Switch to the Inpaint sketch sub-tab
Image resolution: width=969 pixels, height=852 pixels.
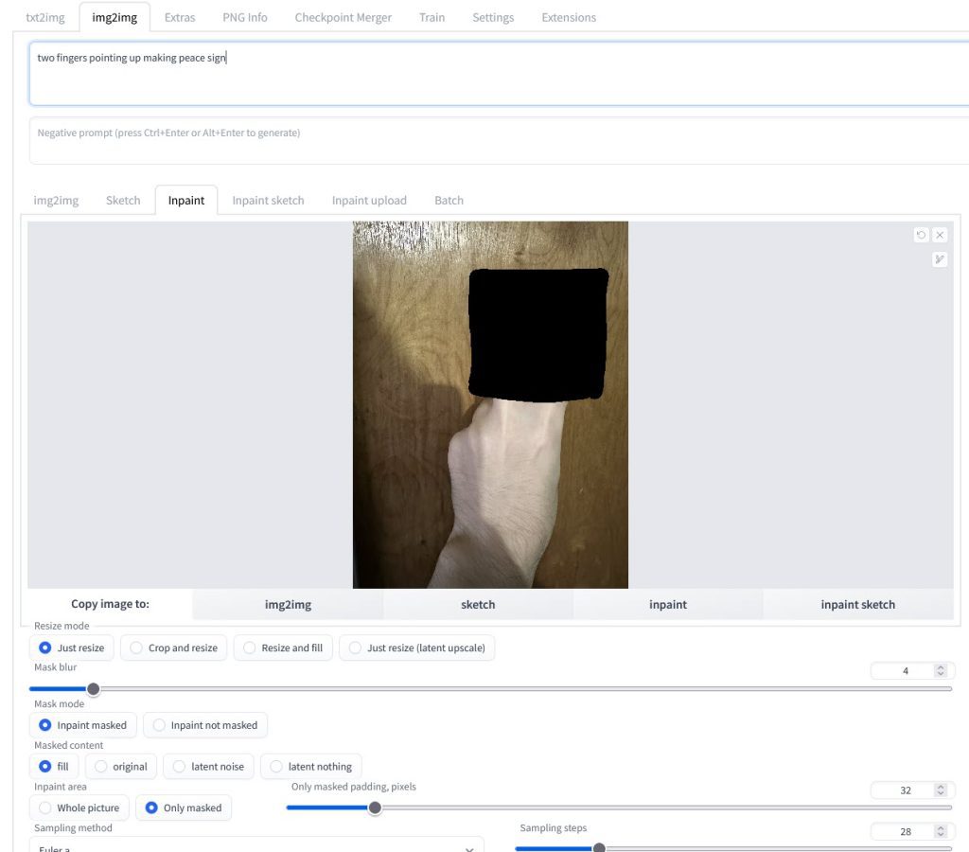[x=268, y=201]
